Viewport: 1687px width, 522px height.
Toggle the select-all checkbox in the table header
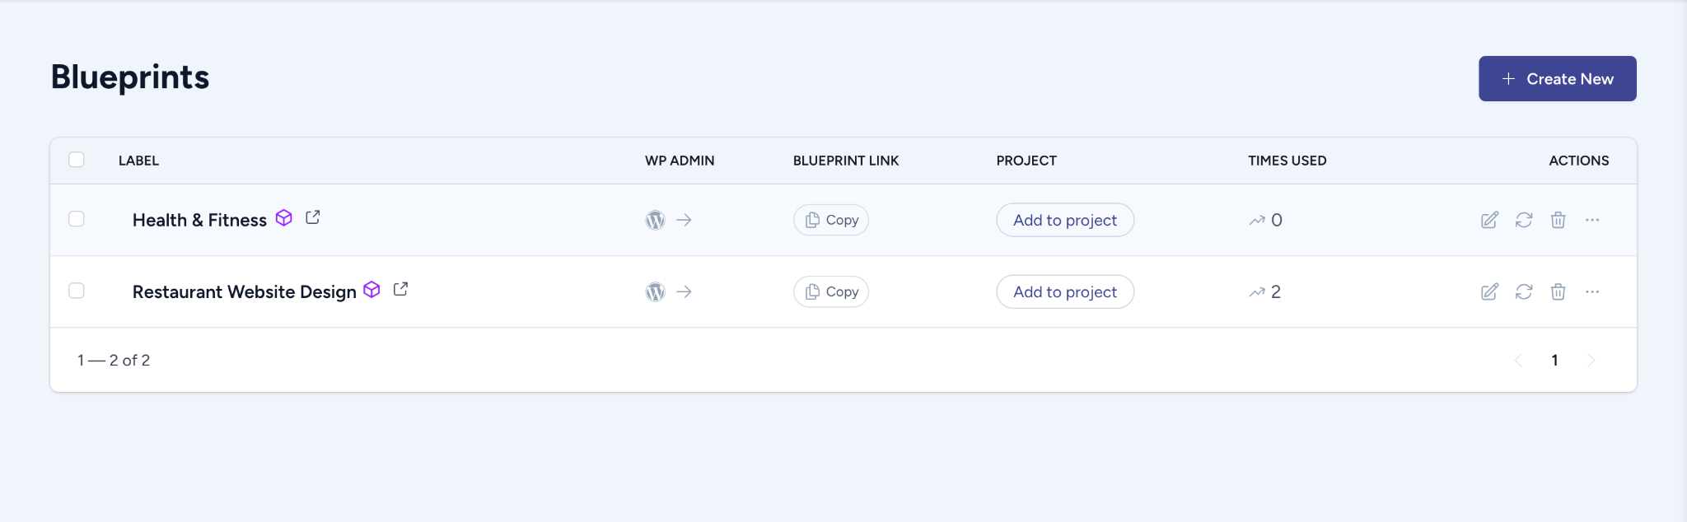pyautogui.click(x=77, y=159)
